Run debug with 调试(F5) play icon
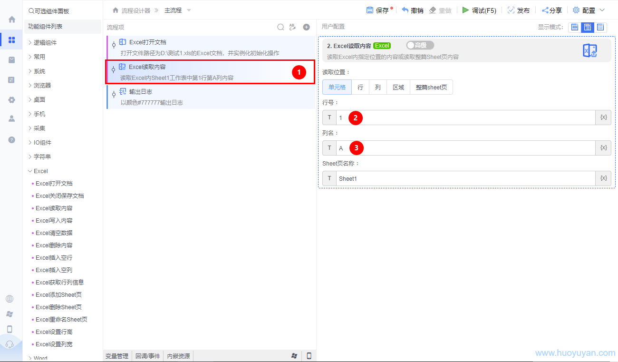Screen dimensions: 618x362 click(x=465, y=10)
